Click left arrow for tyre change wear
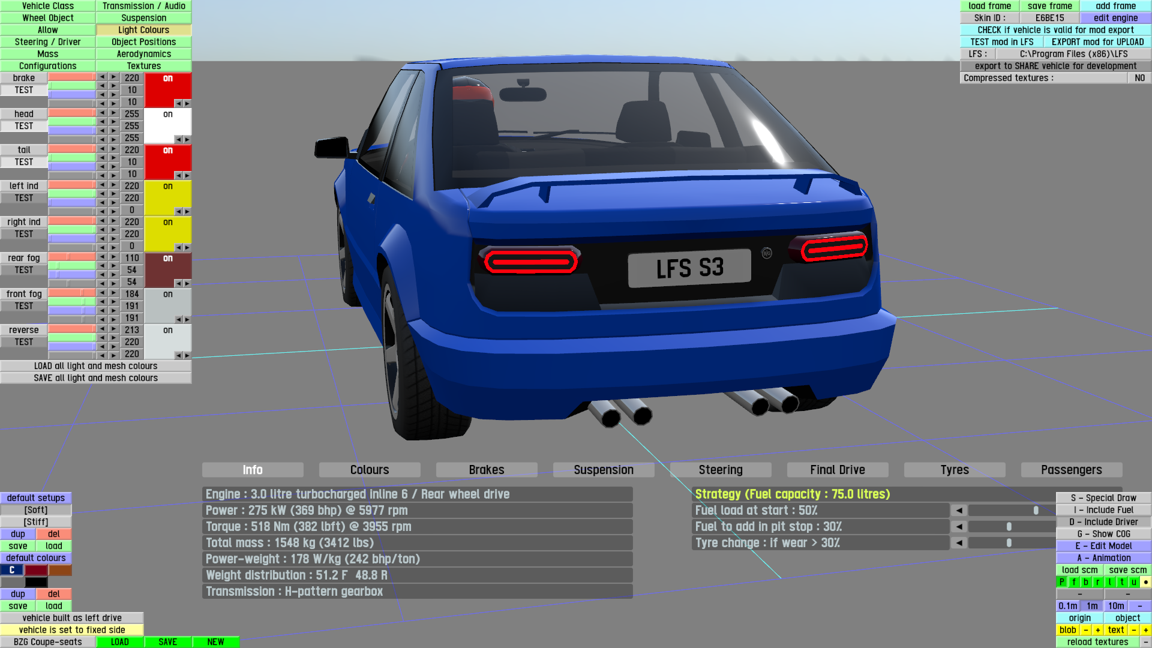1152x648 pixels. click(959, 543)
